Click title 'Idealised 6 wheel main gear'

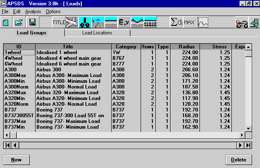coord(69,64)
